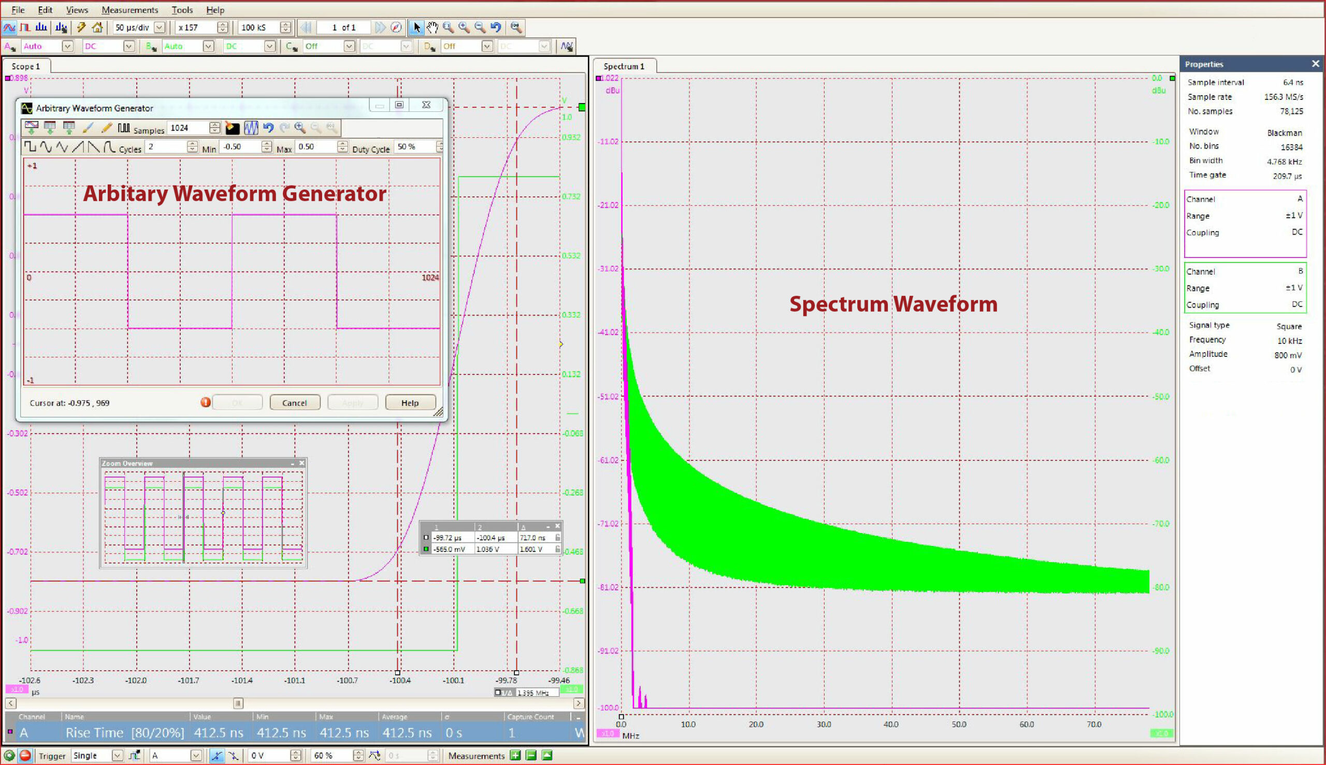Select the hand pan tool

[x=432, y=27]
